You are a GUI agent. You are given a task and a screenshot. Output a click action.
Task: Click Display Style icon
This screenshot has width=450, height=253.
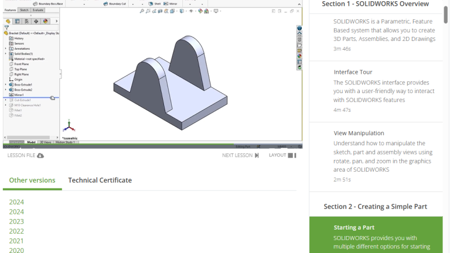(182, 11)
